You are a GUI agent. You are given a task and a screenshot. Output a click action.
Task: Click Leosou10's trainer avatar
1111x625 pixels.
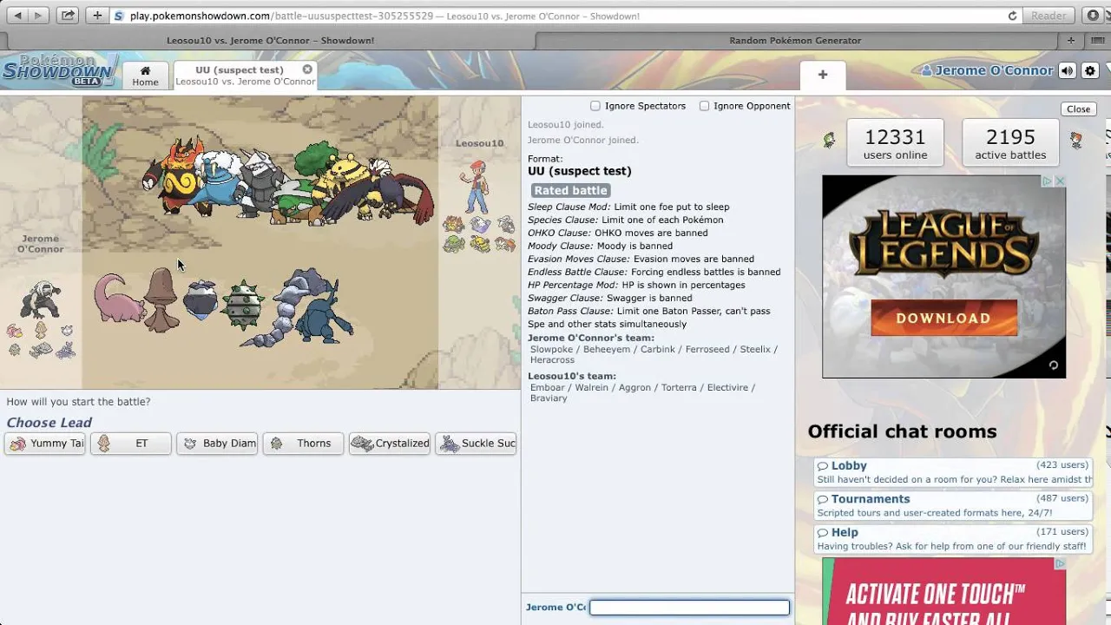pos(477,187)
